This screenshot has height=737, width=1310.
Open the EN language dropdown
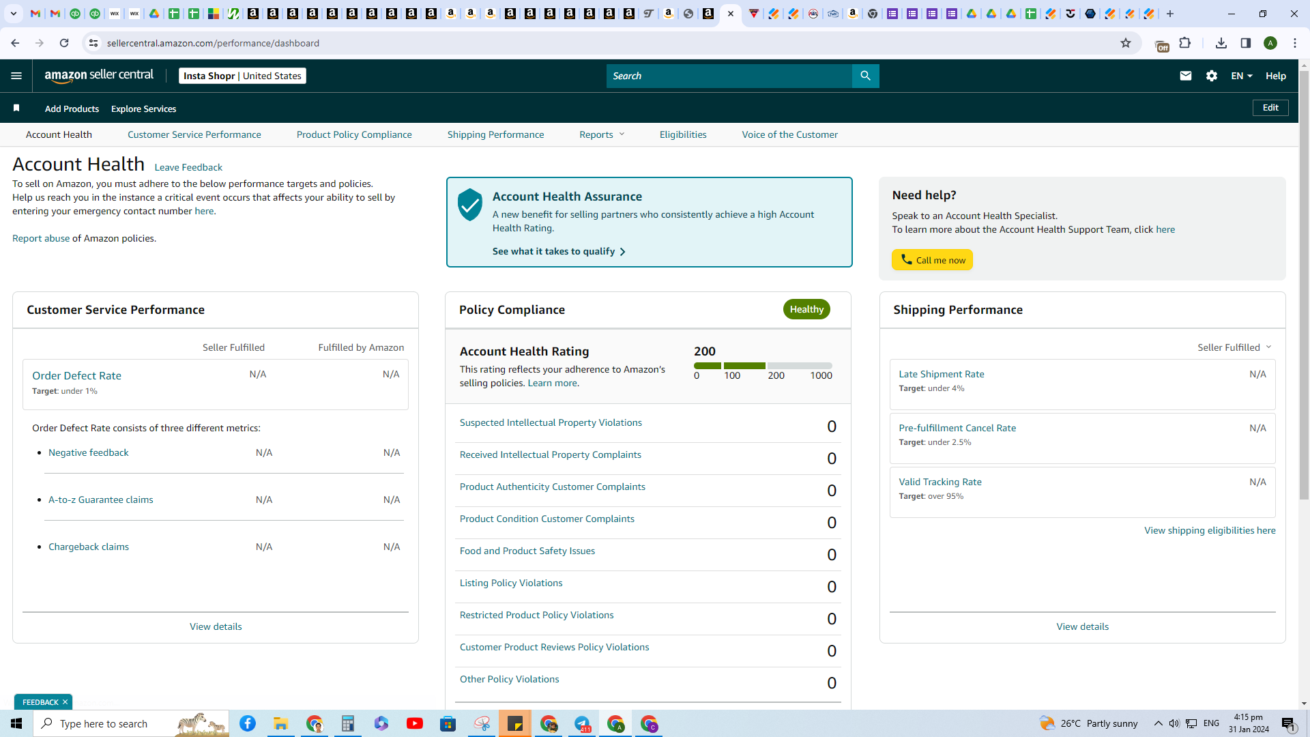(x=1242, y=76)
